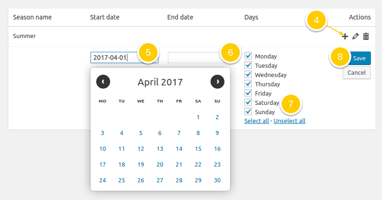Click the Cancel button
The height and width of the screenshot is (200, 382).
[356, 73]
